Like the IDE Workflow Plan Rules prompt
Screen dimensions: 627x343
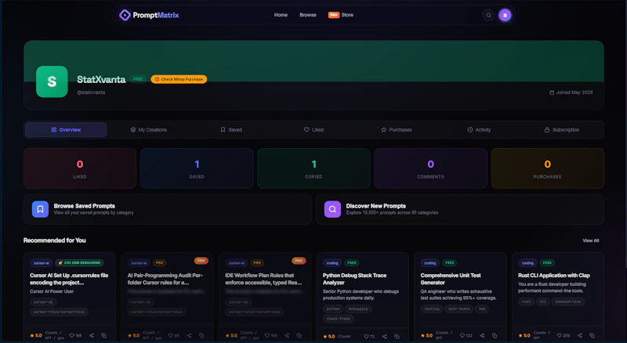(x=270, y=335)
